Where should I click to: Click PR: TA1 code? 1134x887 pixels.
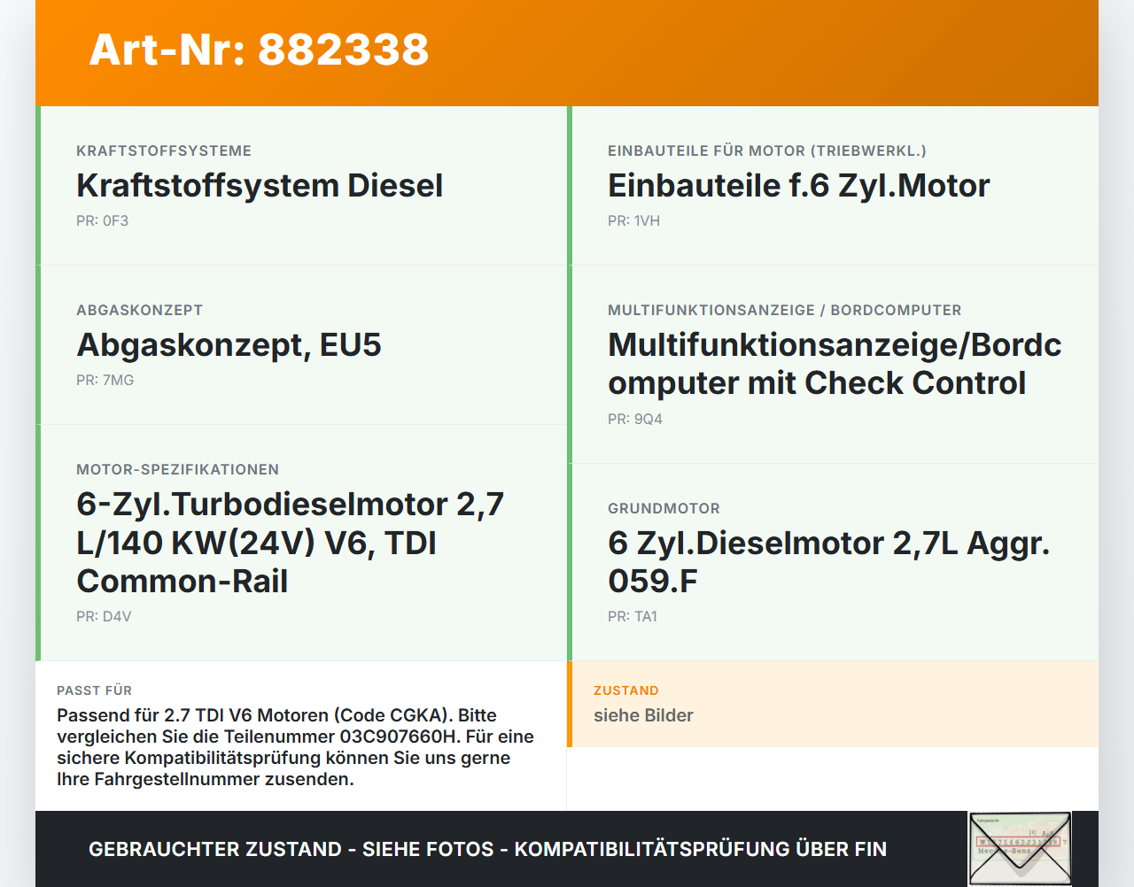point(633,616)
